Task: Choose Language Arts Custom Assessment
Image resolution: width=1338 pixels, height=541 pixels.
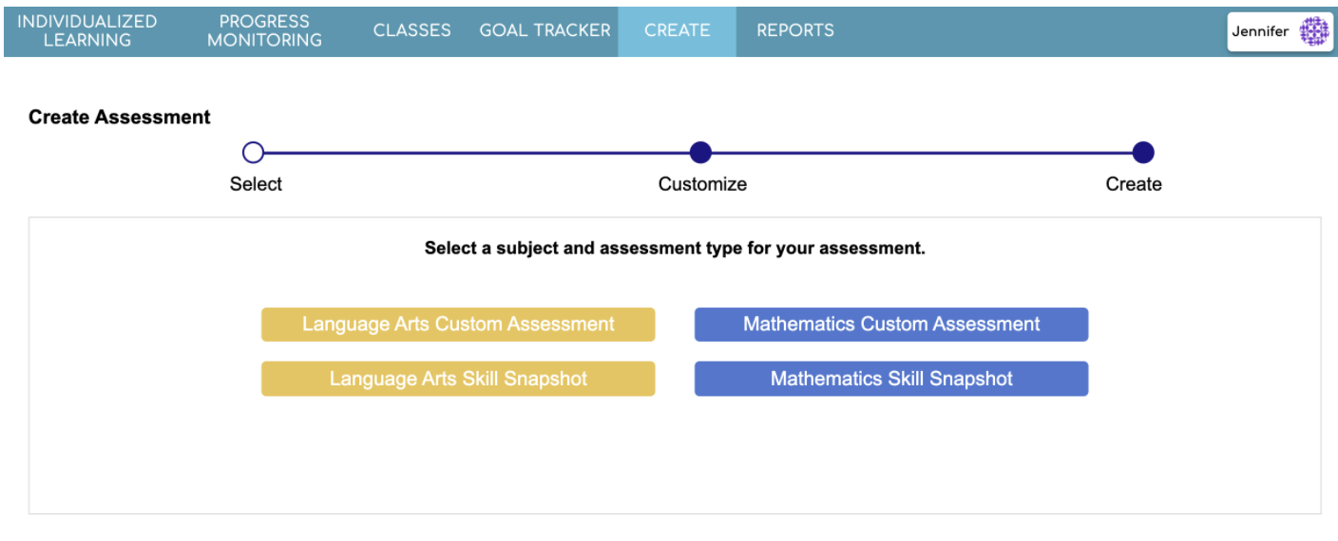Action: [x=458, y=325]
